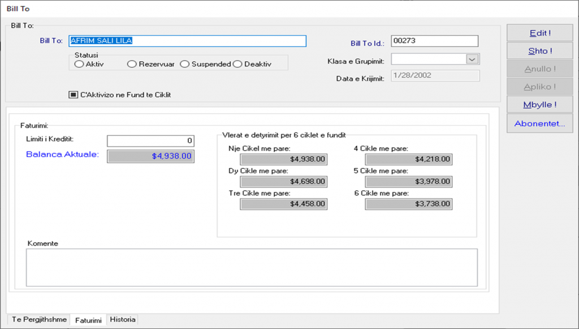The image size is (579, 329).
Task: Focus the Bill To name field
Action: coord(188,41)
